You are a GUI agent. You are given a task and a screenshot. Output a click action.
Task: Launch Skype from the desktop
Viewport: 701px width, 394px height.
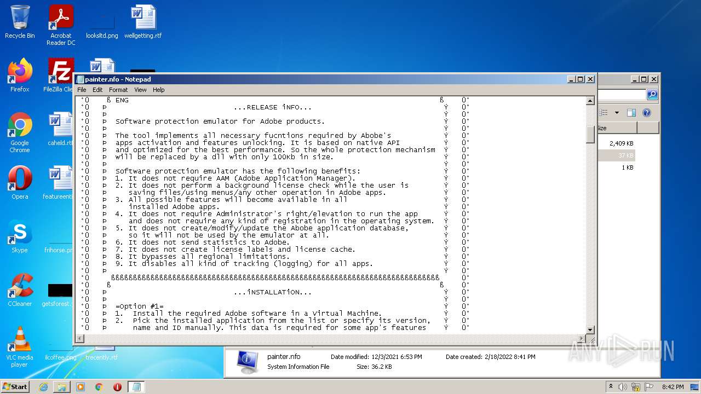pyautogui.click(x=20, y=237)
